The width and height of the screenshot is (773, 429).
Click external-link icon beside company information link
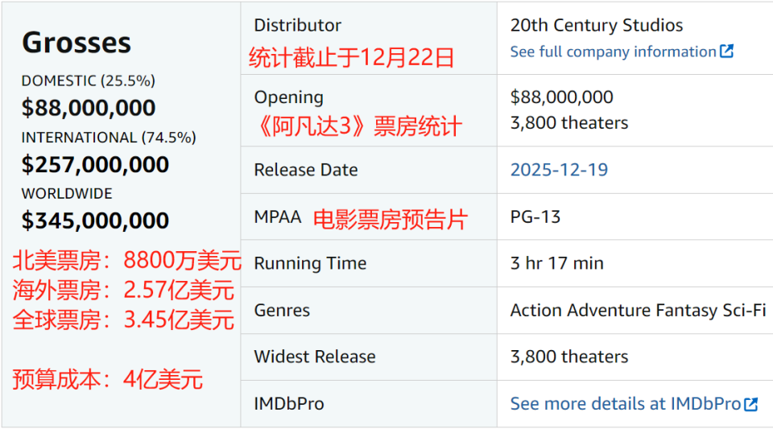[726, 52]
